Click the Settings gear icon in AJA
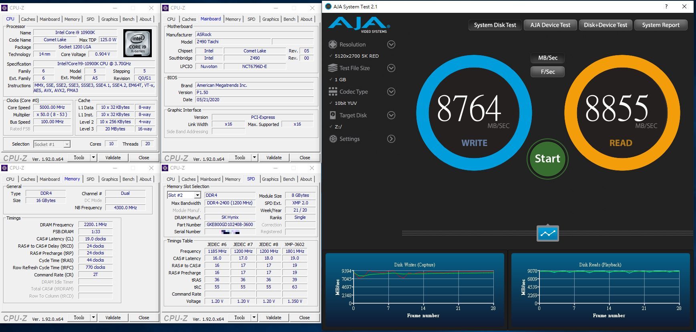 (333, 139)
